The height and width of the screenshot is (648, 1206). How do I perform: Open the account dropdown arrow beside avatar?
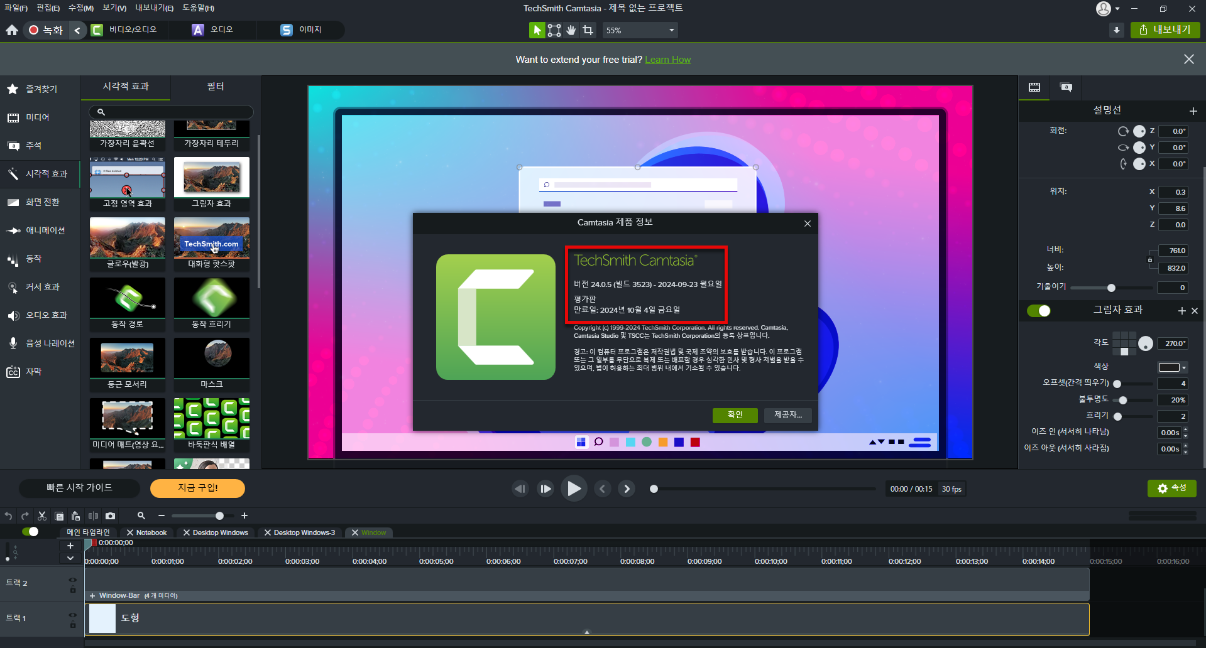pos(1117,9)
